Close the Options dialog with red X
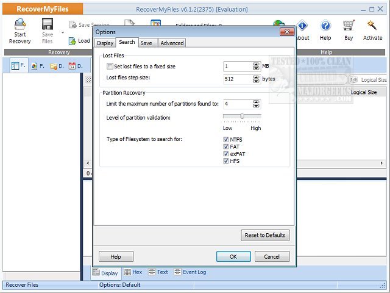This screenshot has width=390, height=293. pos(287,32)
